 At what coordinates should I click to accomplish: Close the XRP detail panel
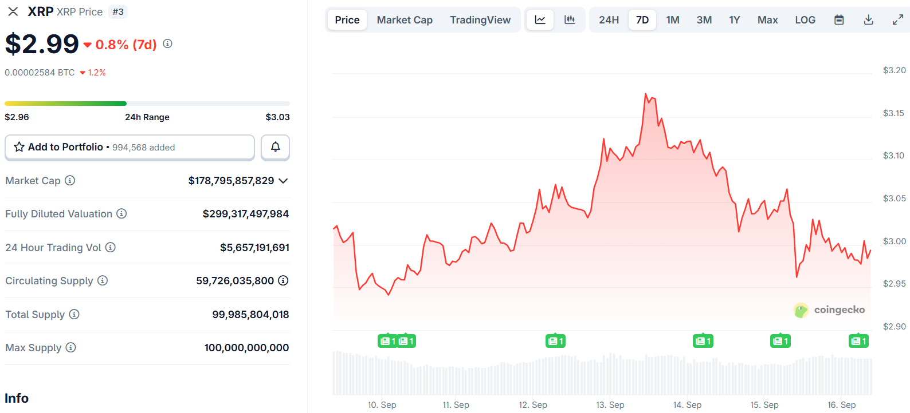click(x=13, y=11)
